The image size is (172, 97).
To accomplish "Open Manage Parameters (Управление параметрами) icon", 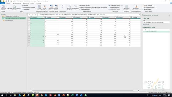I will 127,6.
